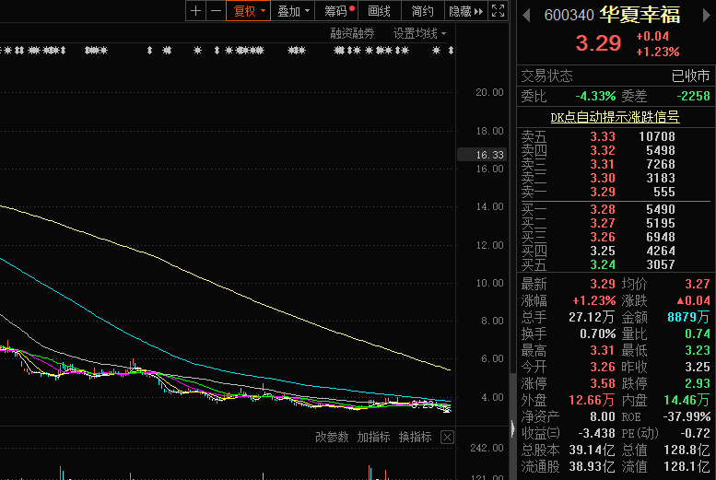Viewport: 716px width, 480px height.
Task: Click 总值 value 128.8亿
Action: (x=687, y=450)
